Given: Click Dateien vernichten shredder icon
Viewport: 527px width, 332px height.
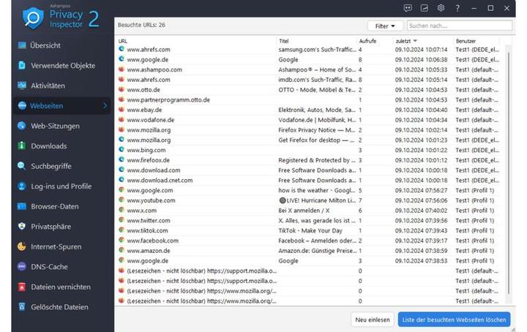Looking at the screenshot, I should (22, 287).
